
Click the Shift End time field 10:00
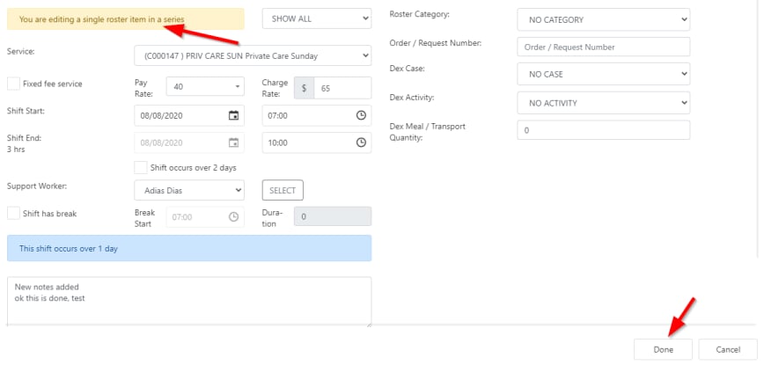(317, 142)
